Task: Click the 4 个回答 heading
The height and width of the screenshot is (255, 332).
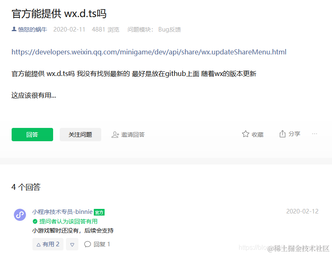Action: click(x=26, y=187)
